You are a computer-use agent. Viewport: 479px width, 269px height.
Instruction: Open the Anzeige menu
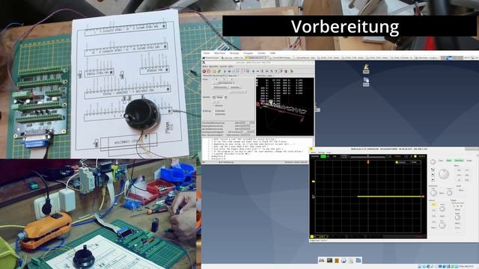[234, 53]
